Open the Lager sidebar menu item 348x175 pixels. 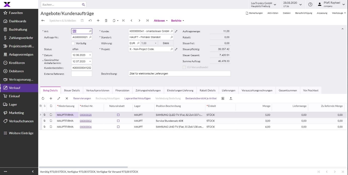tap(13, 104)
